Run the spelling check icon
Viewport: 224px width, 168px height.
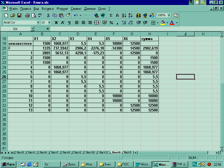tap(40, 15)
